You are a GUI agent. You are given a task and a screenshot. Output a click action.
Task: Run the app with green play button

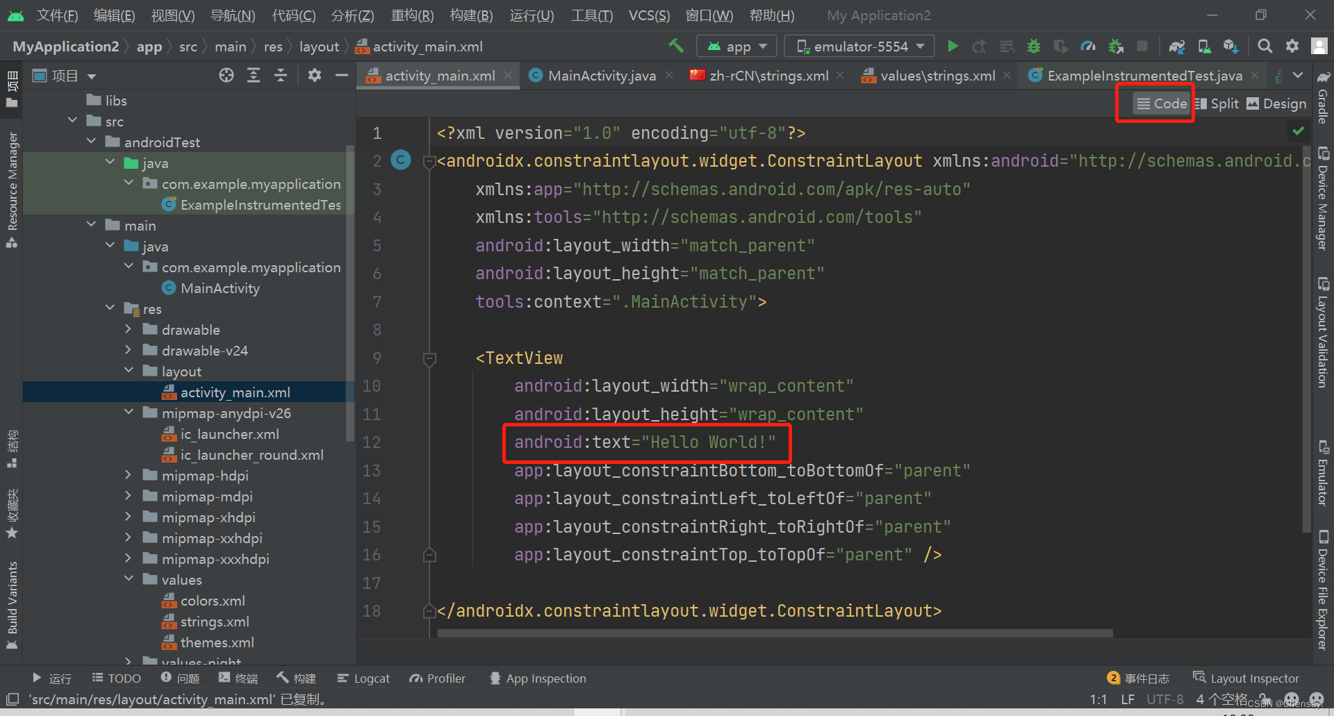click(953, 46)
